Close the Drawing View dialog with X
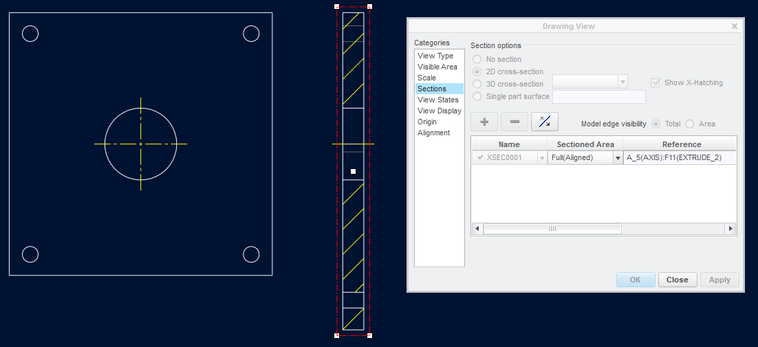Image resolution: width=758 pixels, height=347 pixels. pos(735,26)
